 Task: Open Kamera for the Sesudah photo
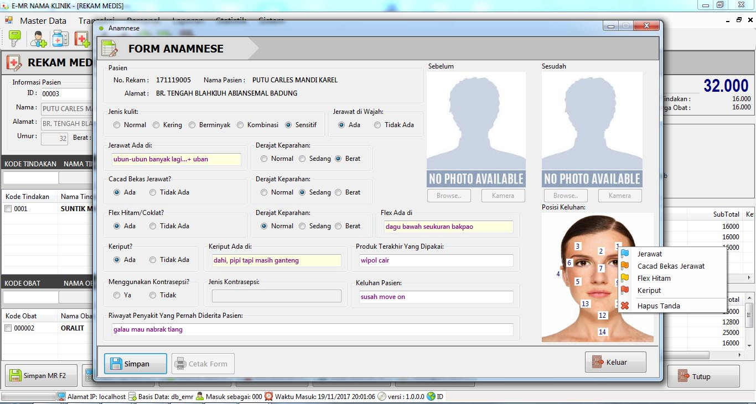click(x=619, y=196)
